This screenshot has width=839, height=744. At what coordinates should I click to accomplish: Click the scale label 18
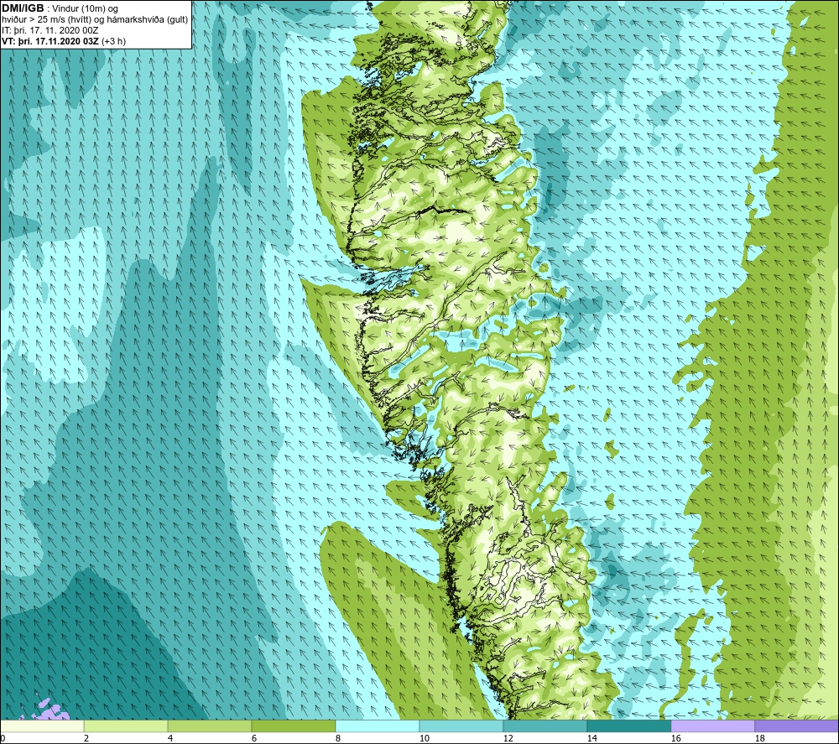pyautogui.click(x=760, y=738)
